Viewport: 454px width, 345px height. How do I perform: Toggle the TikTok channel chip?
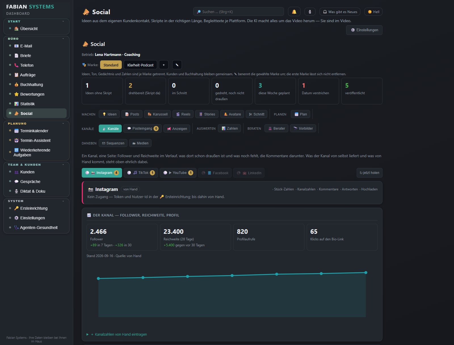coord(141,173)
